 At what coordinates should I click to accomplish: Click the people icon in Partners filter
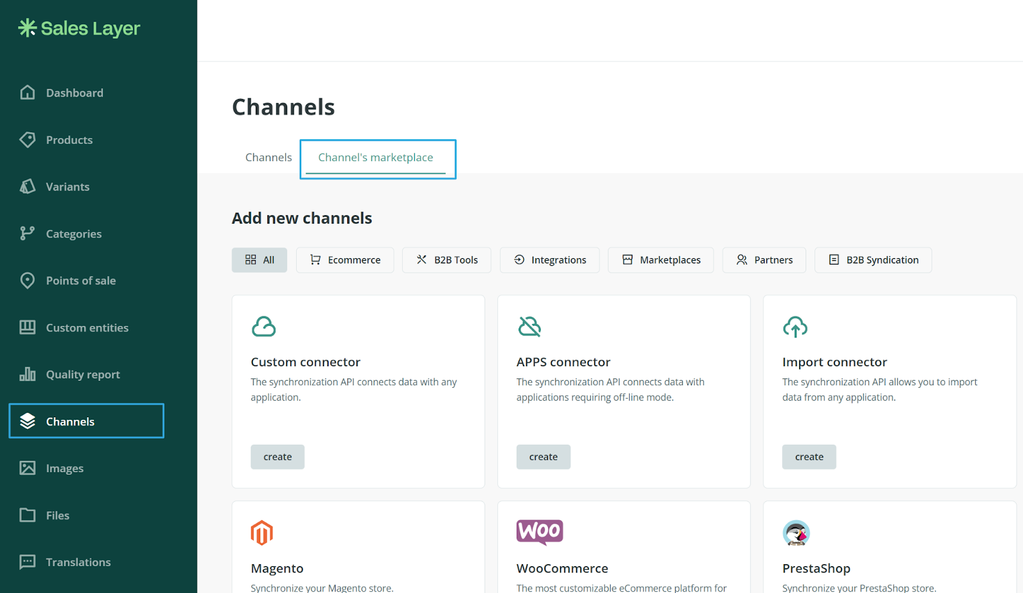click(742, 259)
